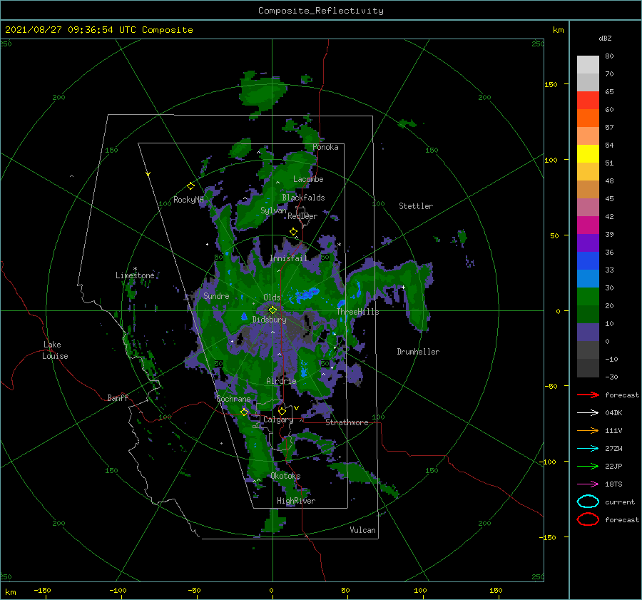Viewport: 642px width, 600px height.
Task: Click the Olds city label
Action: (x=272, y=298)
